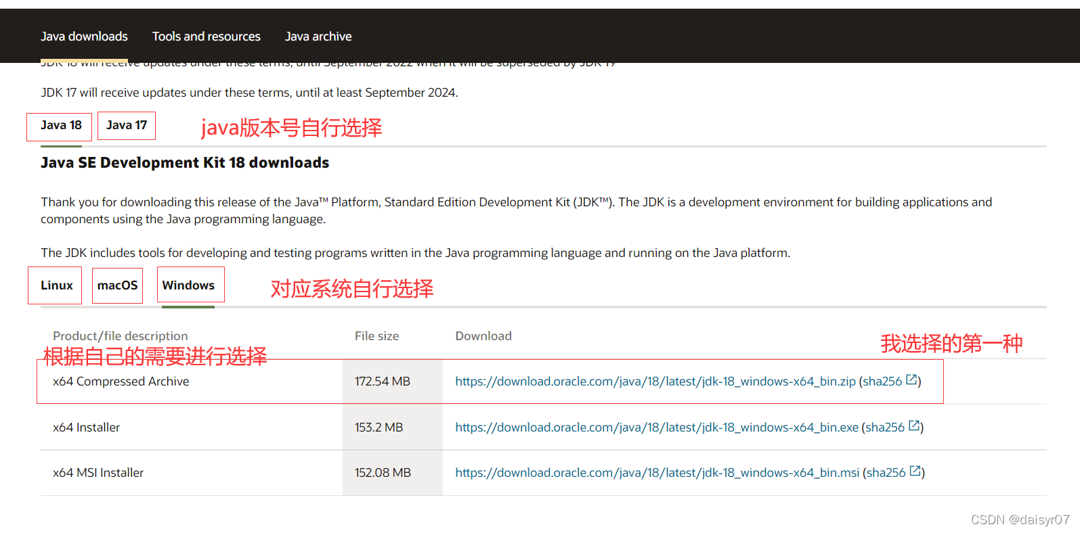Click the 'Product/file description' column header
1080x533 pixels.
coord(121,336)
